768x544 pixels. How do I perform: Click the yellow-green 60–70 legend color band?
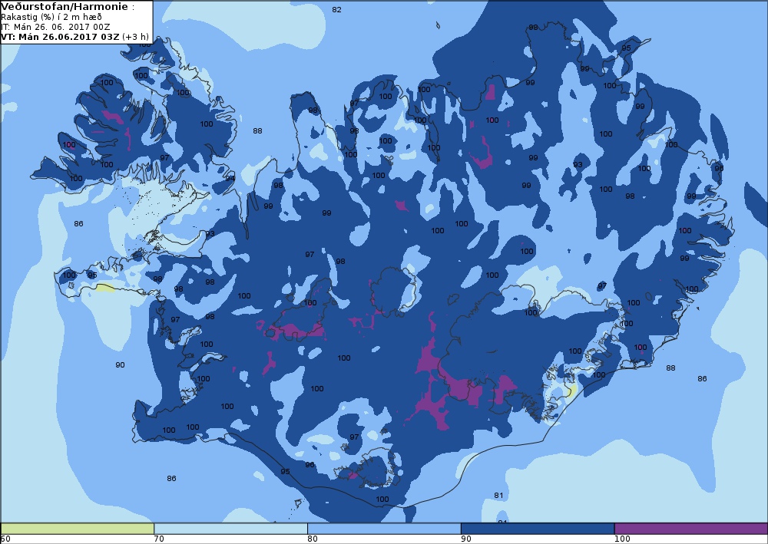(x=77, y=529)
